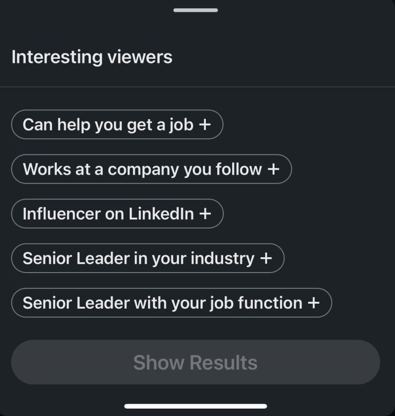Click the Show Results button
This screenshot has height=416, width=395.
(196, 362)
